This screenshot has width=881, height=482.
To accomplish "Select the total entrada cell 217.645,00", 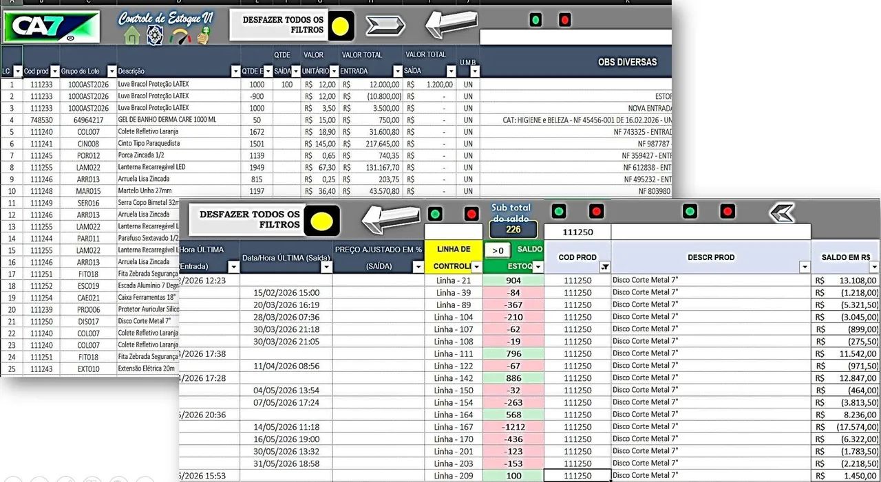I will tap(371, 144).
